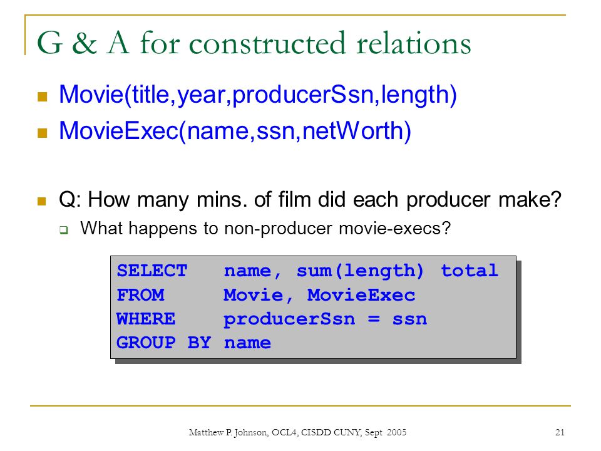Click the 'Movie(title,year,producerSsn,length)' bullet text
601x451 pixels.
pos(257,95)
